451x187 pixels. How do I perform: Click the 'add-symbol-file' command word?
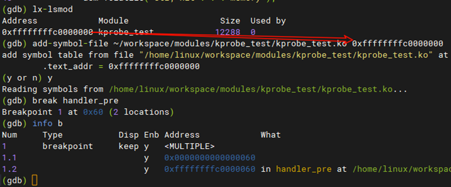coord(70,44)
